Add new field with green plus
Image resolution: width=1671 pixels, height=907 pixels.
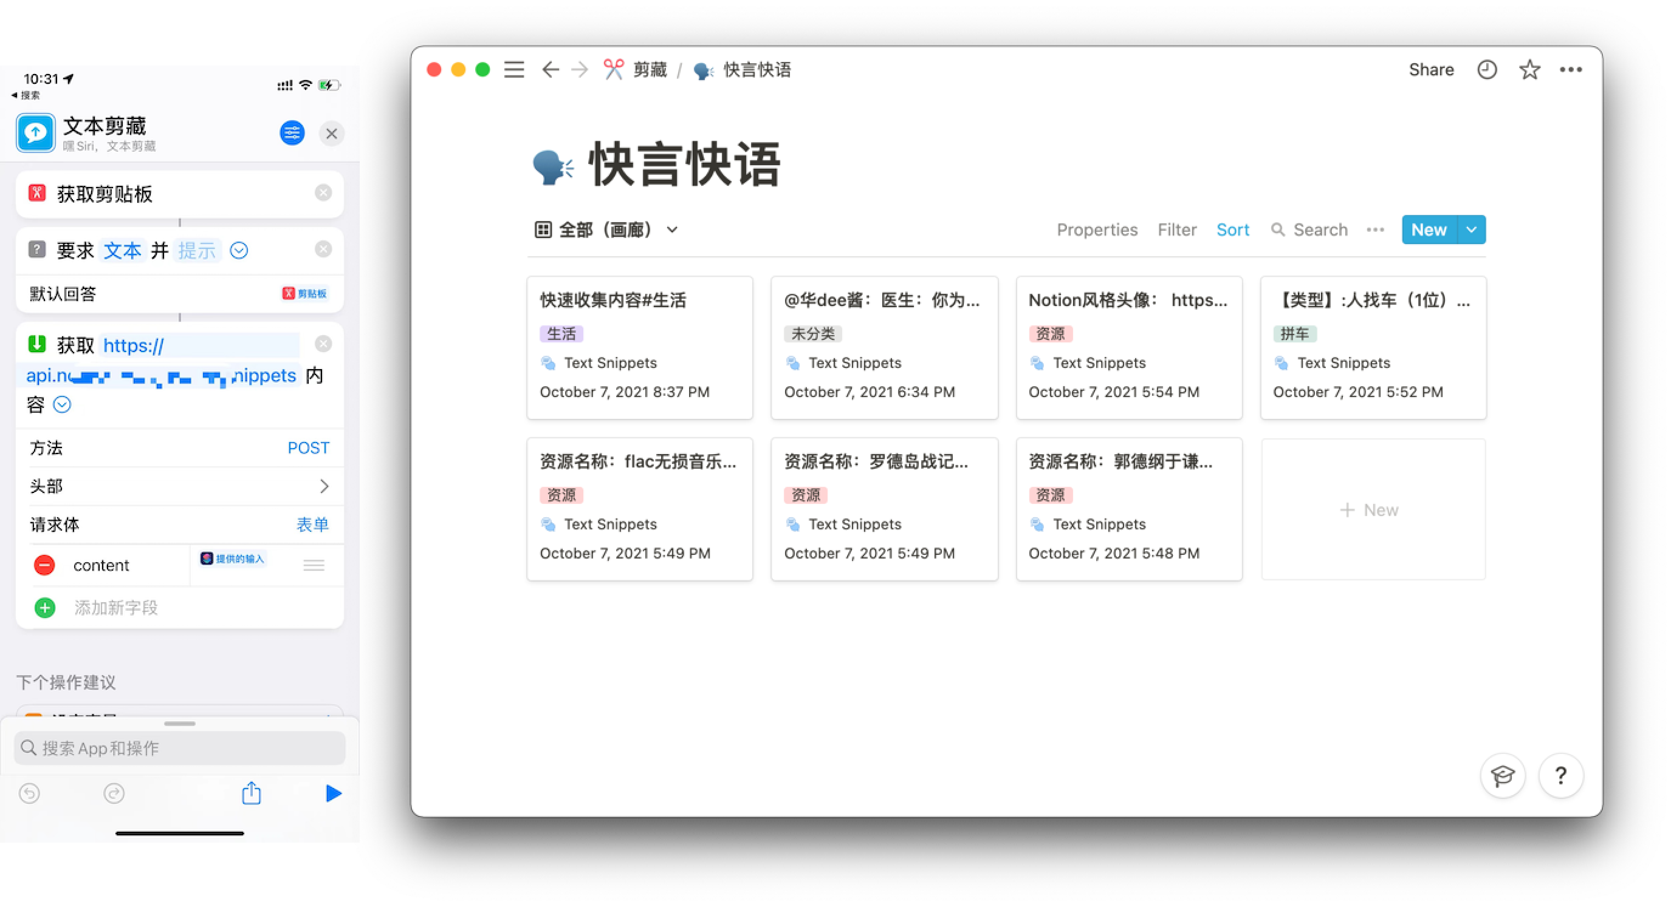45,608
